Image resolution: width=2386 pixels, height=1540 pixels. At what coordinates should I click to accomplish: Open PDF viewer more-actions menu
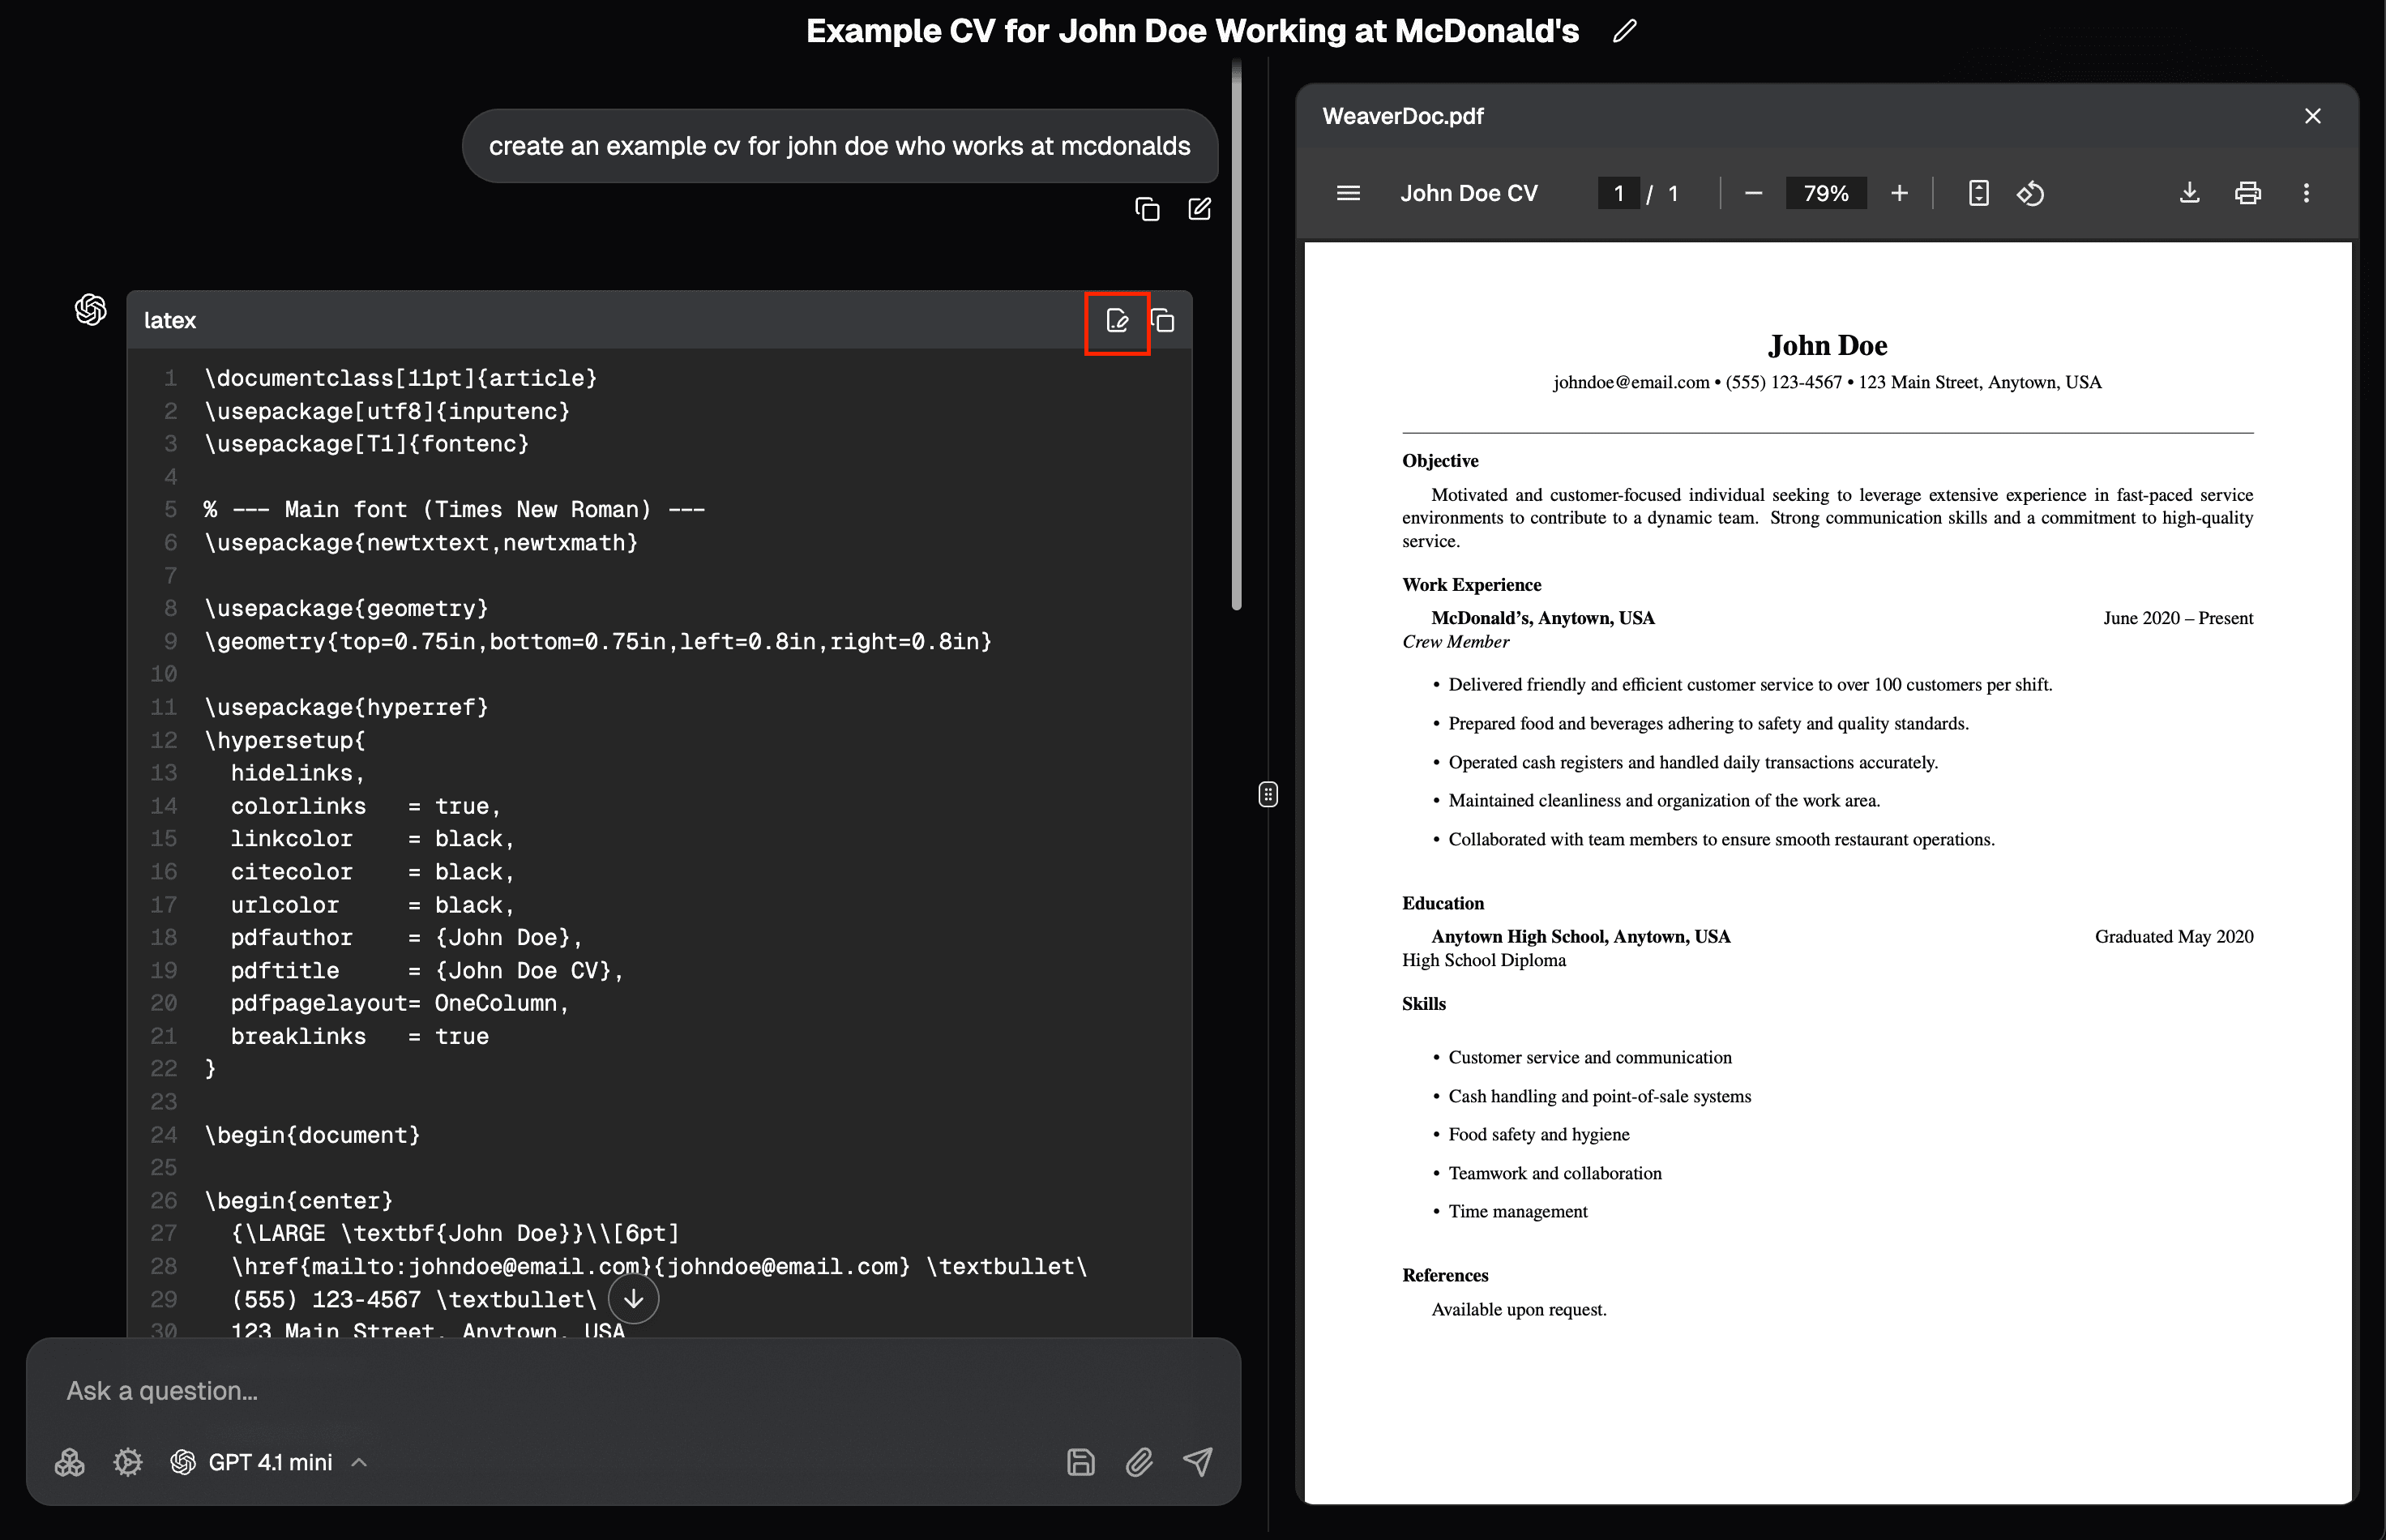[2306, 193]
